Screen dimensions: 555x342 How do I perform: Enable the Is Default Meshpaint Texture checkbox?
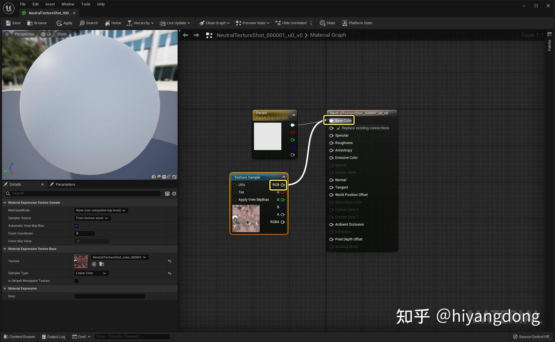point(76,281)
